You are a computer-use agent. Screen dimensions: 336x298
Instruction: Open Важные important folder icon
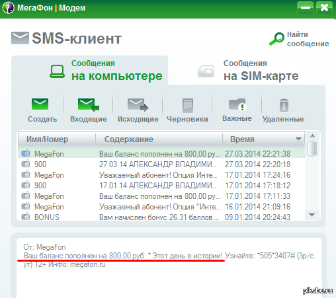237,104
